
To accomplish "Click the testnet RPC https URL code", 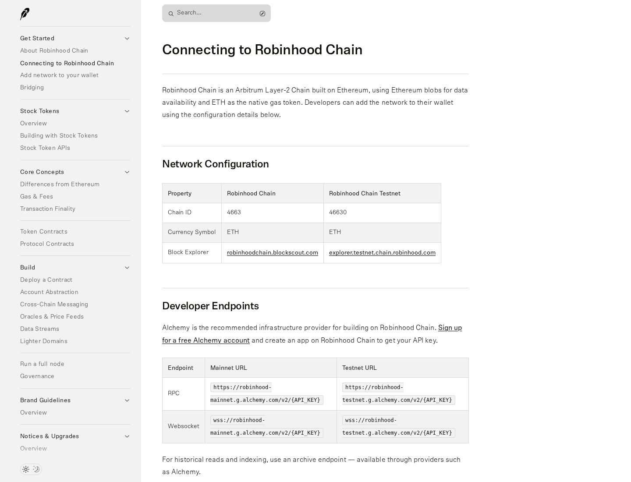I will (x=398, y=393).
